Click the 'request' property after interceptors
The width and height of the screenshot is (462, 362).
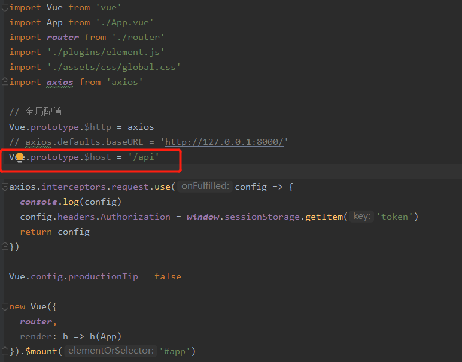click(x=130, y=187)
